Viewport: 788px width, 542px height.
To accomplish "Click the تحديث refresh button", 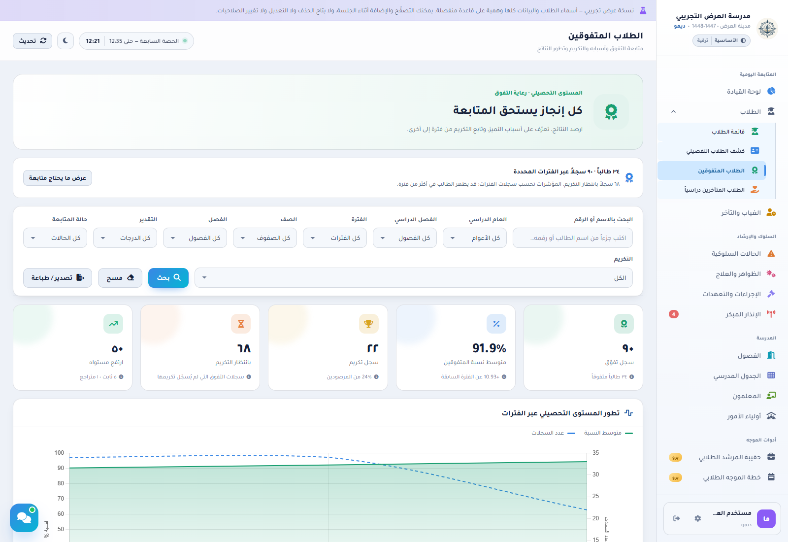I will (33, 41).
